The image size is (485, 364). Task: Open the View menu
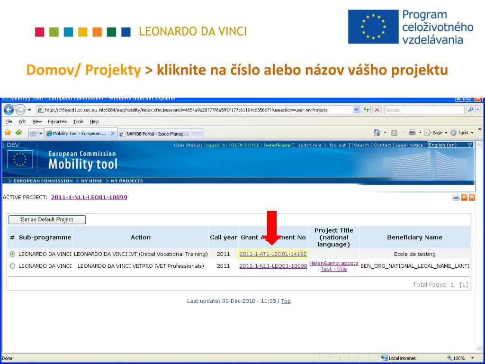click(x=37, y=122)
